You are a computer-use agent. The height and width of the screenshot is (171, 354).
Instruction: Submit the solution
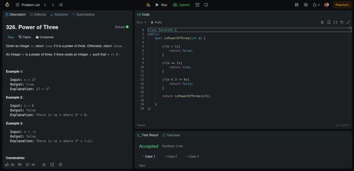coord(181,5)
